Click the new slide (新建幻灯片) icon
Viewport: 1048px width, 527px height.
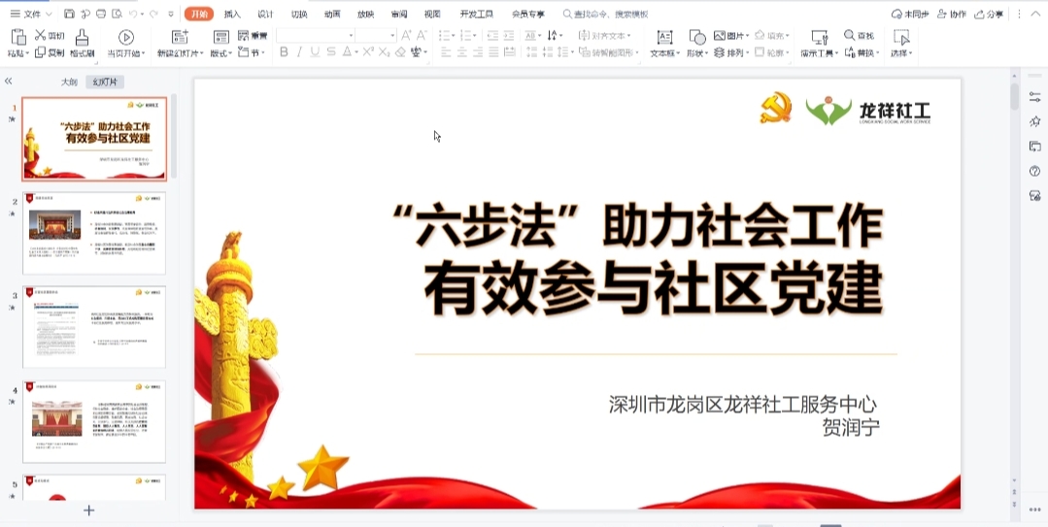point(180,36)
